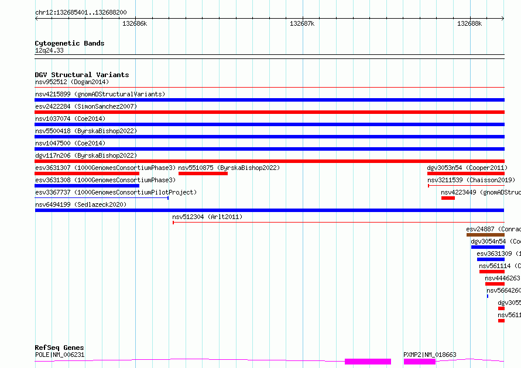Click the 132687k scale tick label

[302, 23]
